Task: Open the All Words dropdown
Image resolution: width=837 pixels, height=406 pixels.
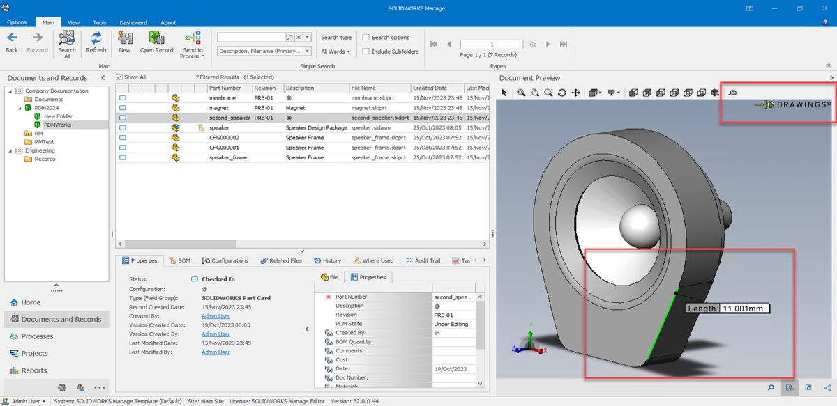Action: tap(336, 51)
